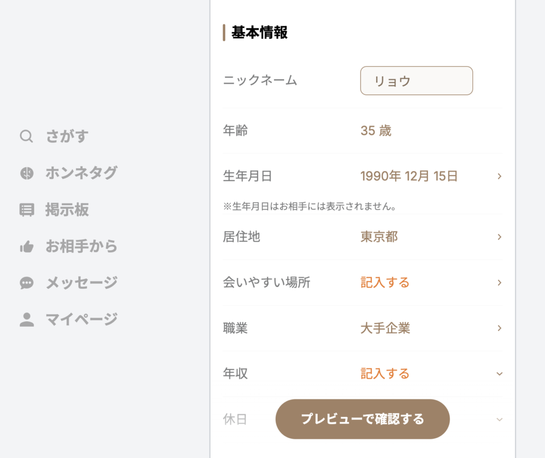Viewport: 545px width, 458px height.
Task: Click 記入する next to 会いやすい場所
Action: pyautogui.click(x=385, y=283)
